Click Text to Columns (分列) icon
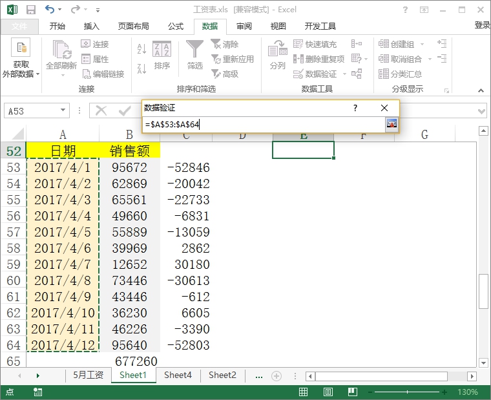Image resolution: width=491 pixels, height=400 pixels. (277, 48)
